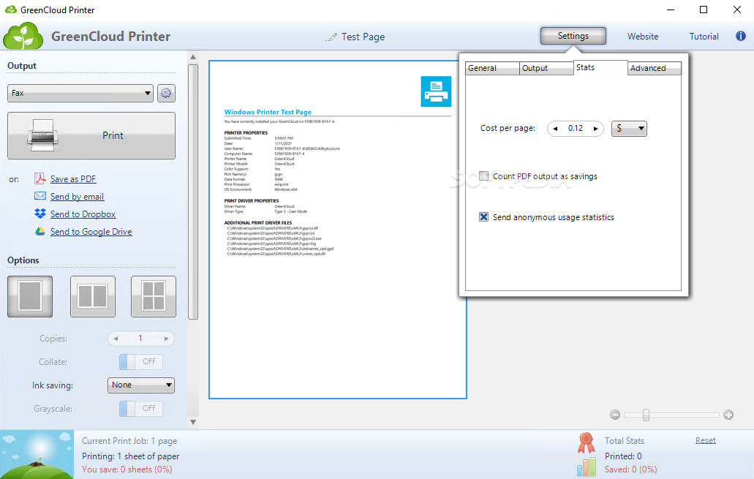
Task: Click GreenCloud title bar app icon
Action: (x=10, y=10)
